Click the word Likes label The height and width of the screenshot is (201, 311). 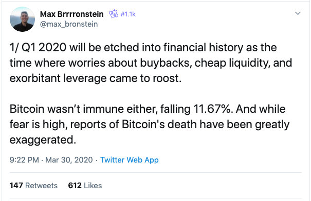(x=93, y=186)
